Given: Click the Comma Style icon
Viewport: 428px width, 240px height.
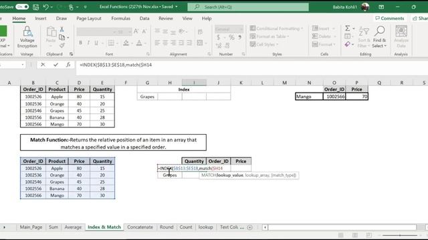Looking at the screenshot, I should tap(239, 37).
